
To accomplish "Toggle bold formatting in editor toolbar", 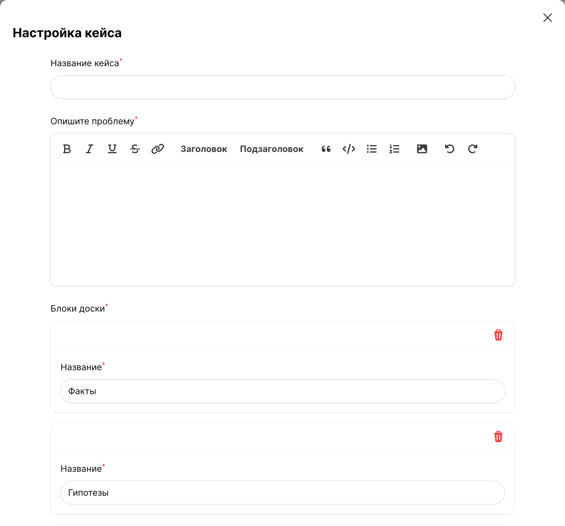I will click(67, 149).
